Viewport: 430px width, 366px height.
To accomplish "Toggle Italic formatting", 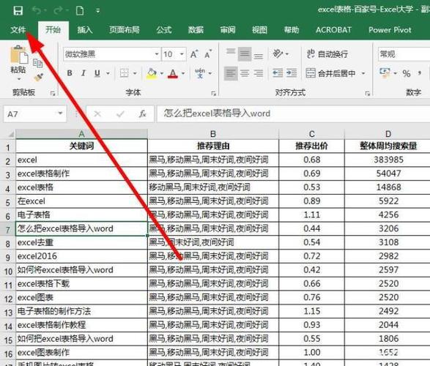I will coord(84,73).
